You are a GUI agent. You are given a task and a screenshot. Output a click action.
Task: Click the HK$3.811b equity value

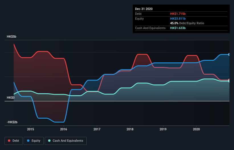click(178, 19)
